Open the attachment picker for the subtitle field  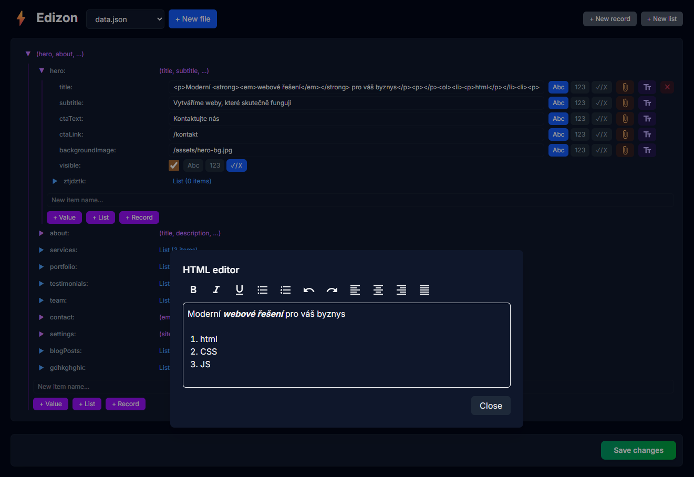click(625, 102)
